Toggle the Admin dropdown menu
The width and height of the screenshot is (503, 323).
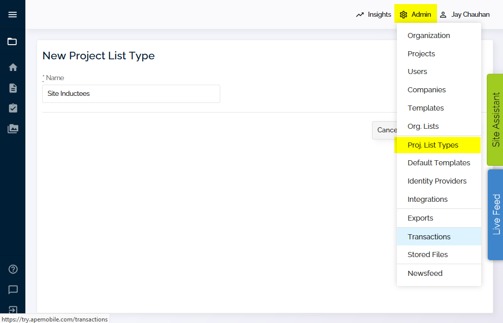tap(415, 14)
